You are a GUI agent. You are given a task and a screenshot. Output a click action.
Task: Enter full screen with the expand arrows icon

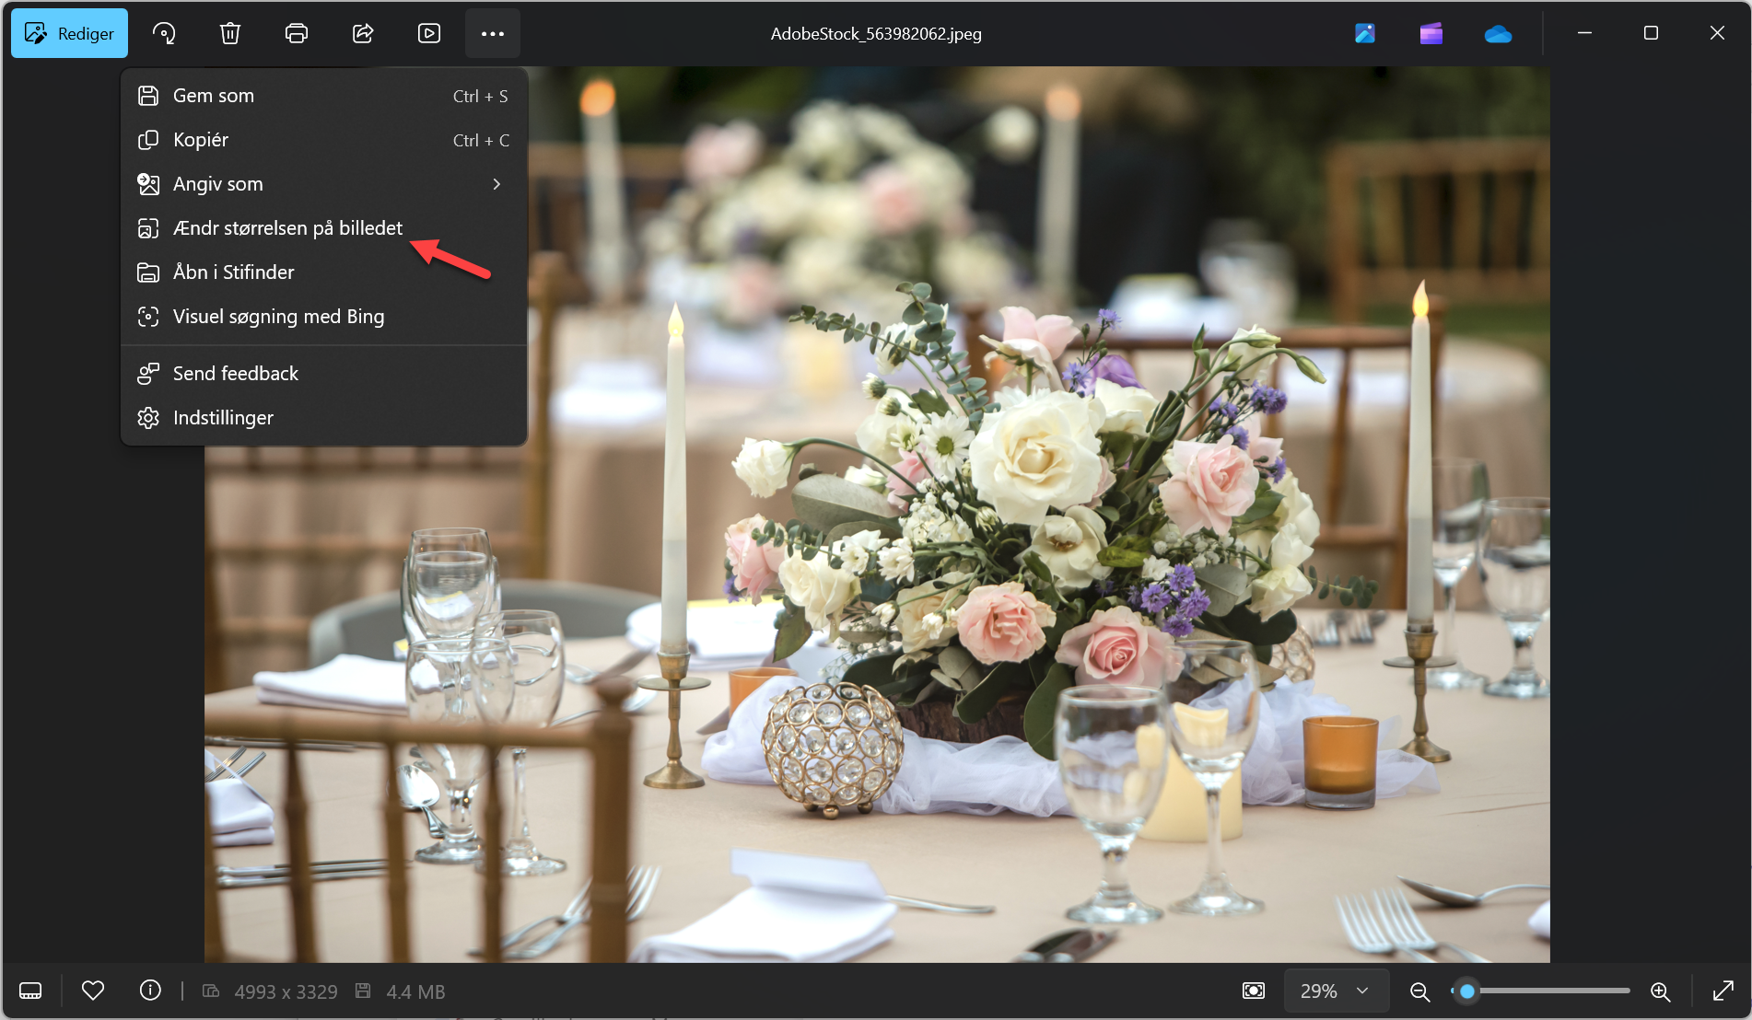pos(1723,991)
